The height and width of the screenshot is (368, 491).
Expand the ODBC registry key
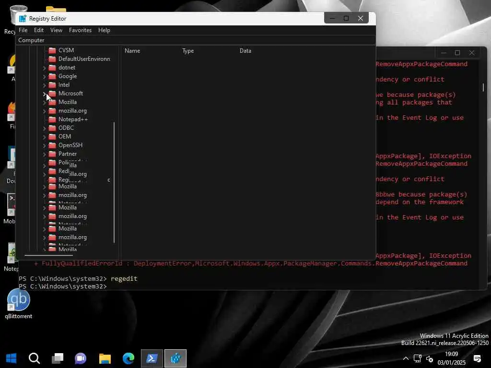44,128
